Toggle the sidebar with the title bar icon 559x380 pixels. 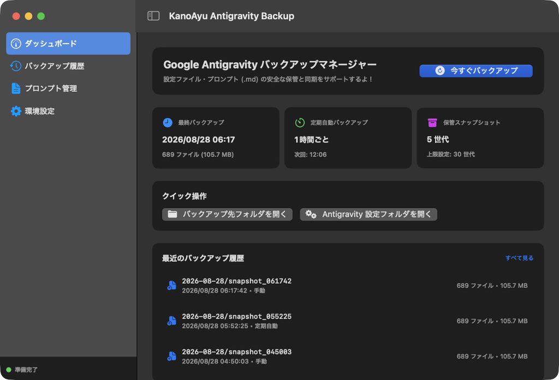(x=153, y=16)
